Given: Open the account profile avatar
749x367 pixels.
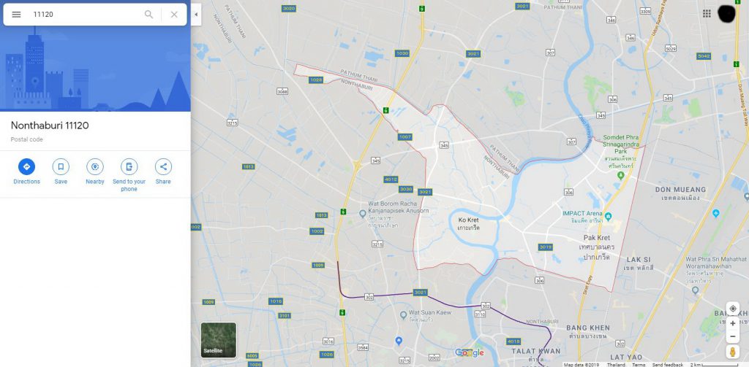Looking at the screenshot, I should tap(727, 13).
